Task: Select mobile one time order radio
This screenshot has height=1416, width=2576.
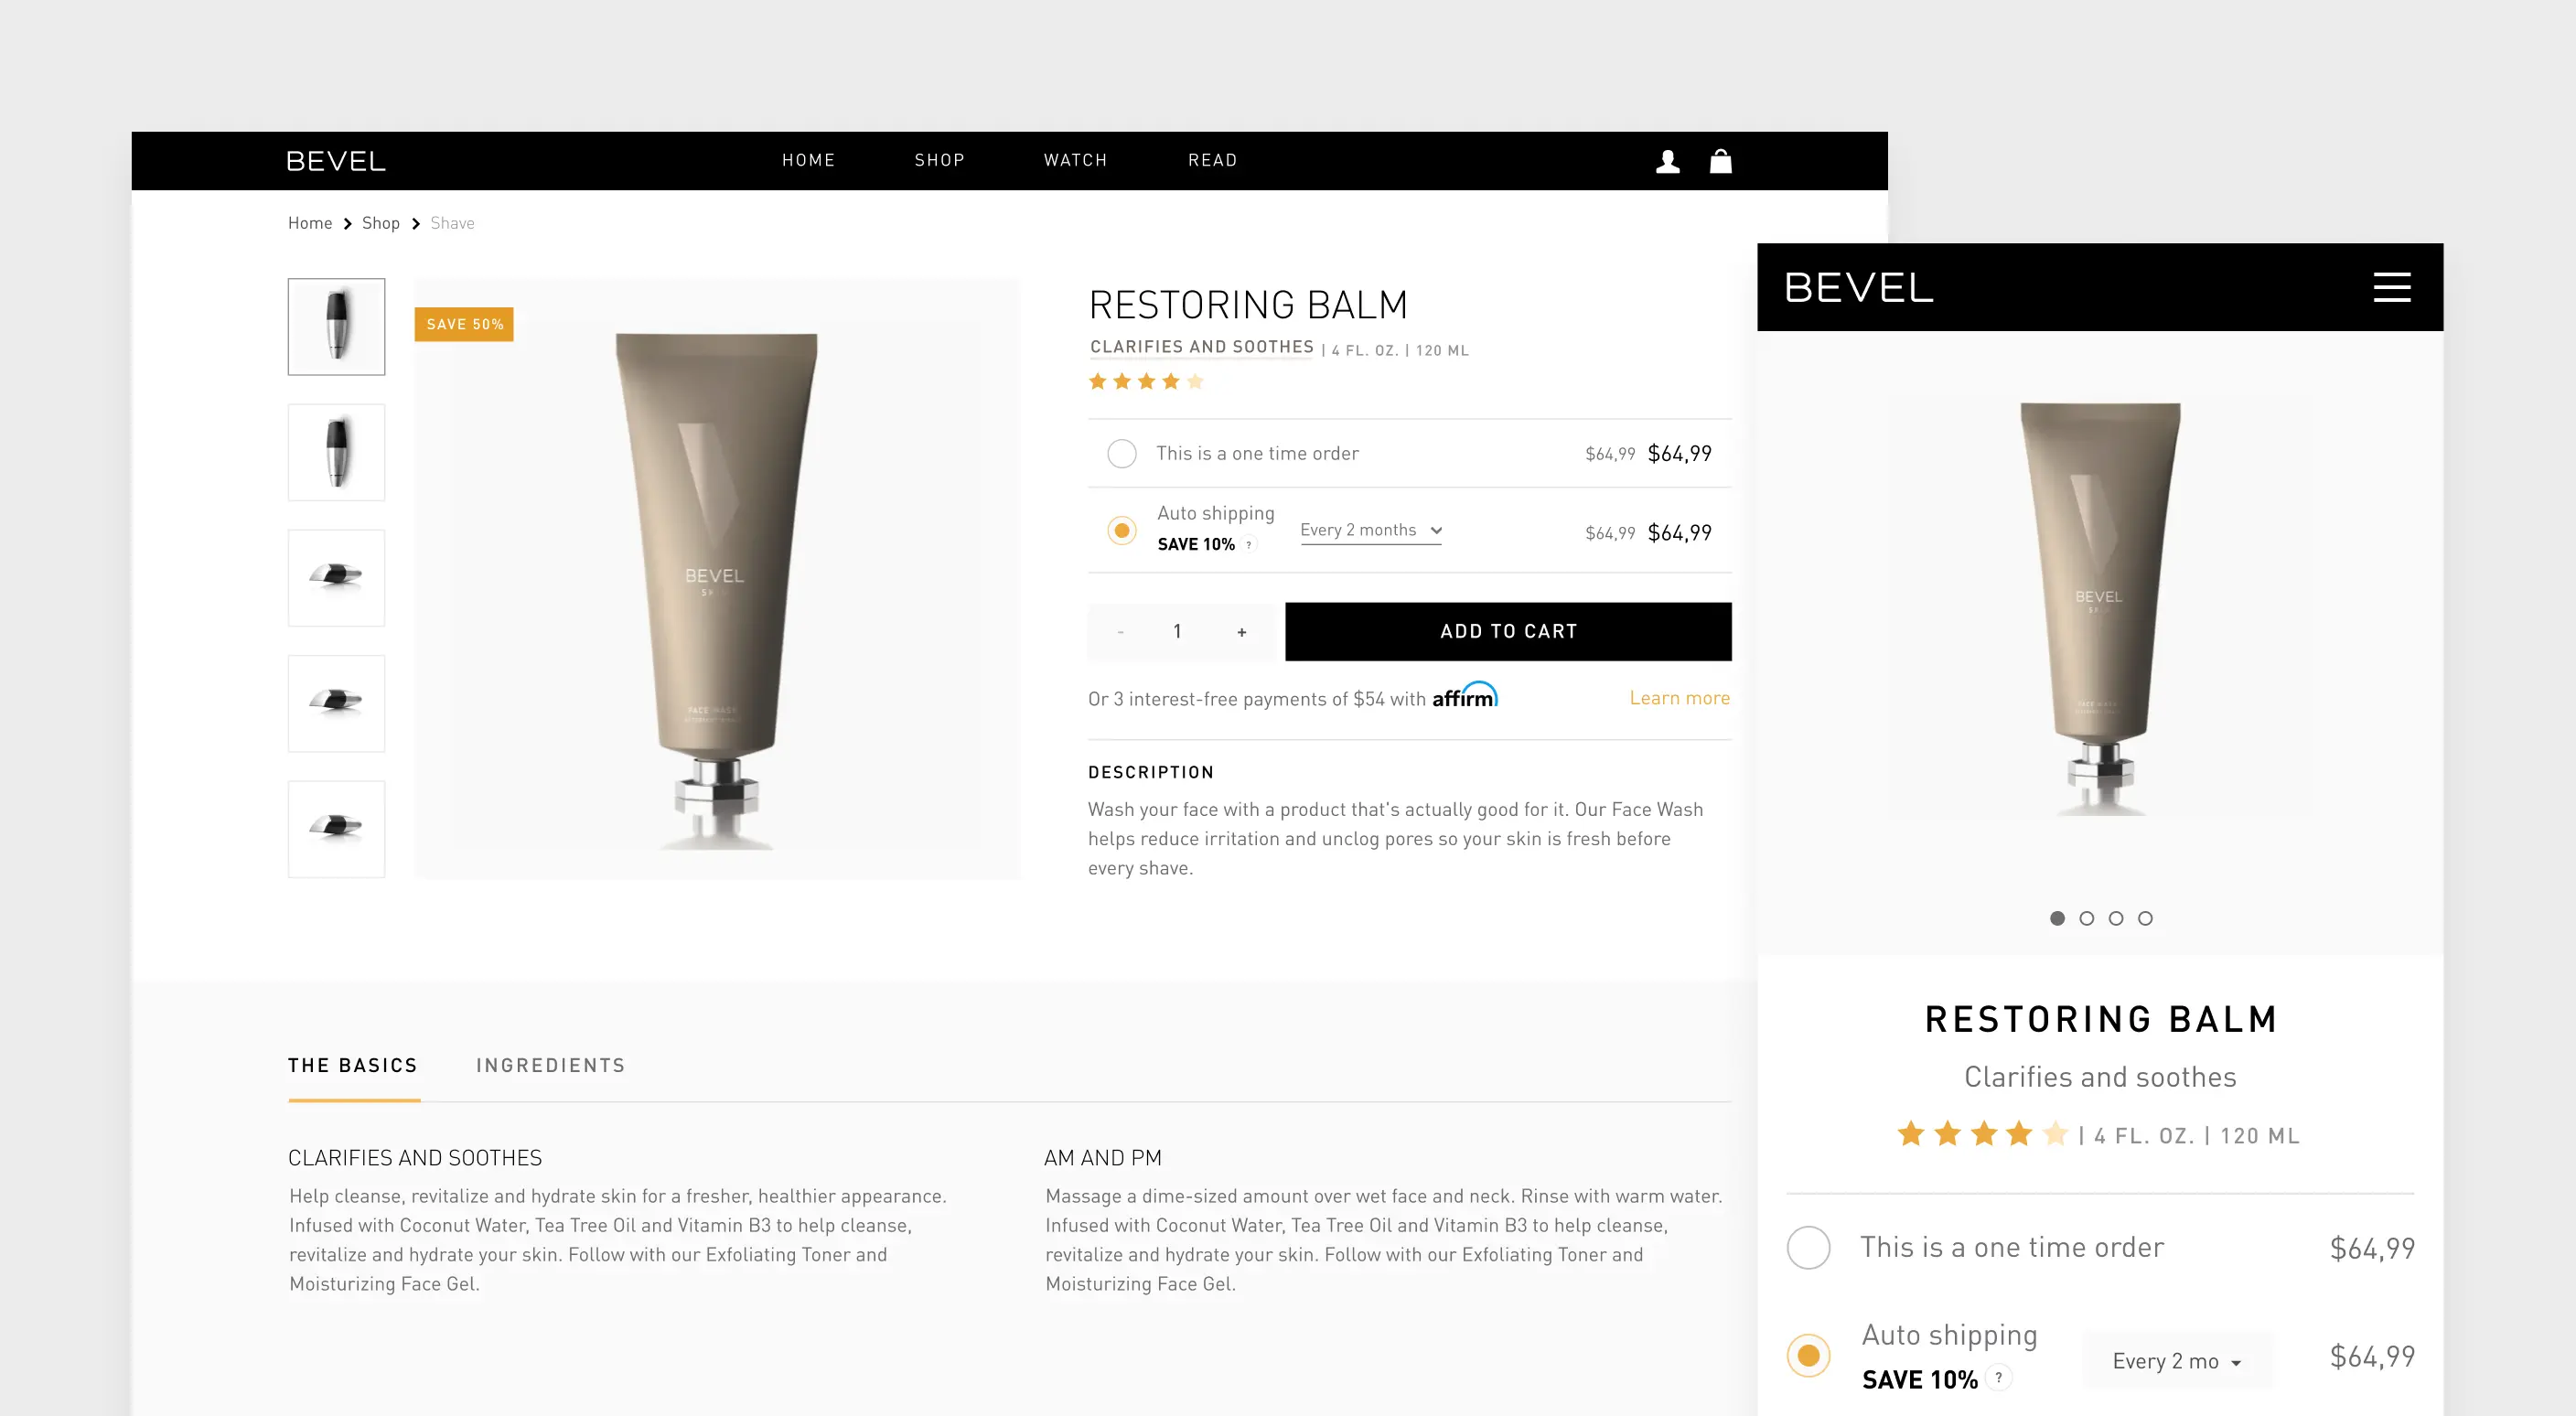Action: (1808, 1248)
